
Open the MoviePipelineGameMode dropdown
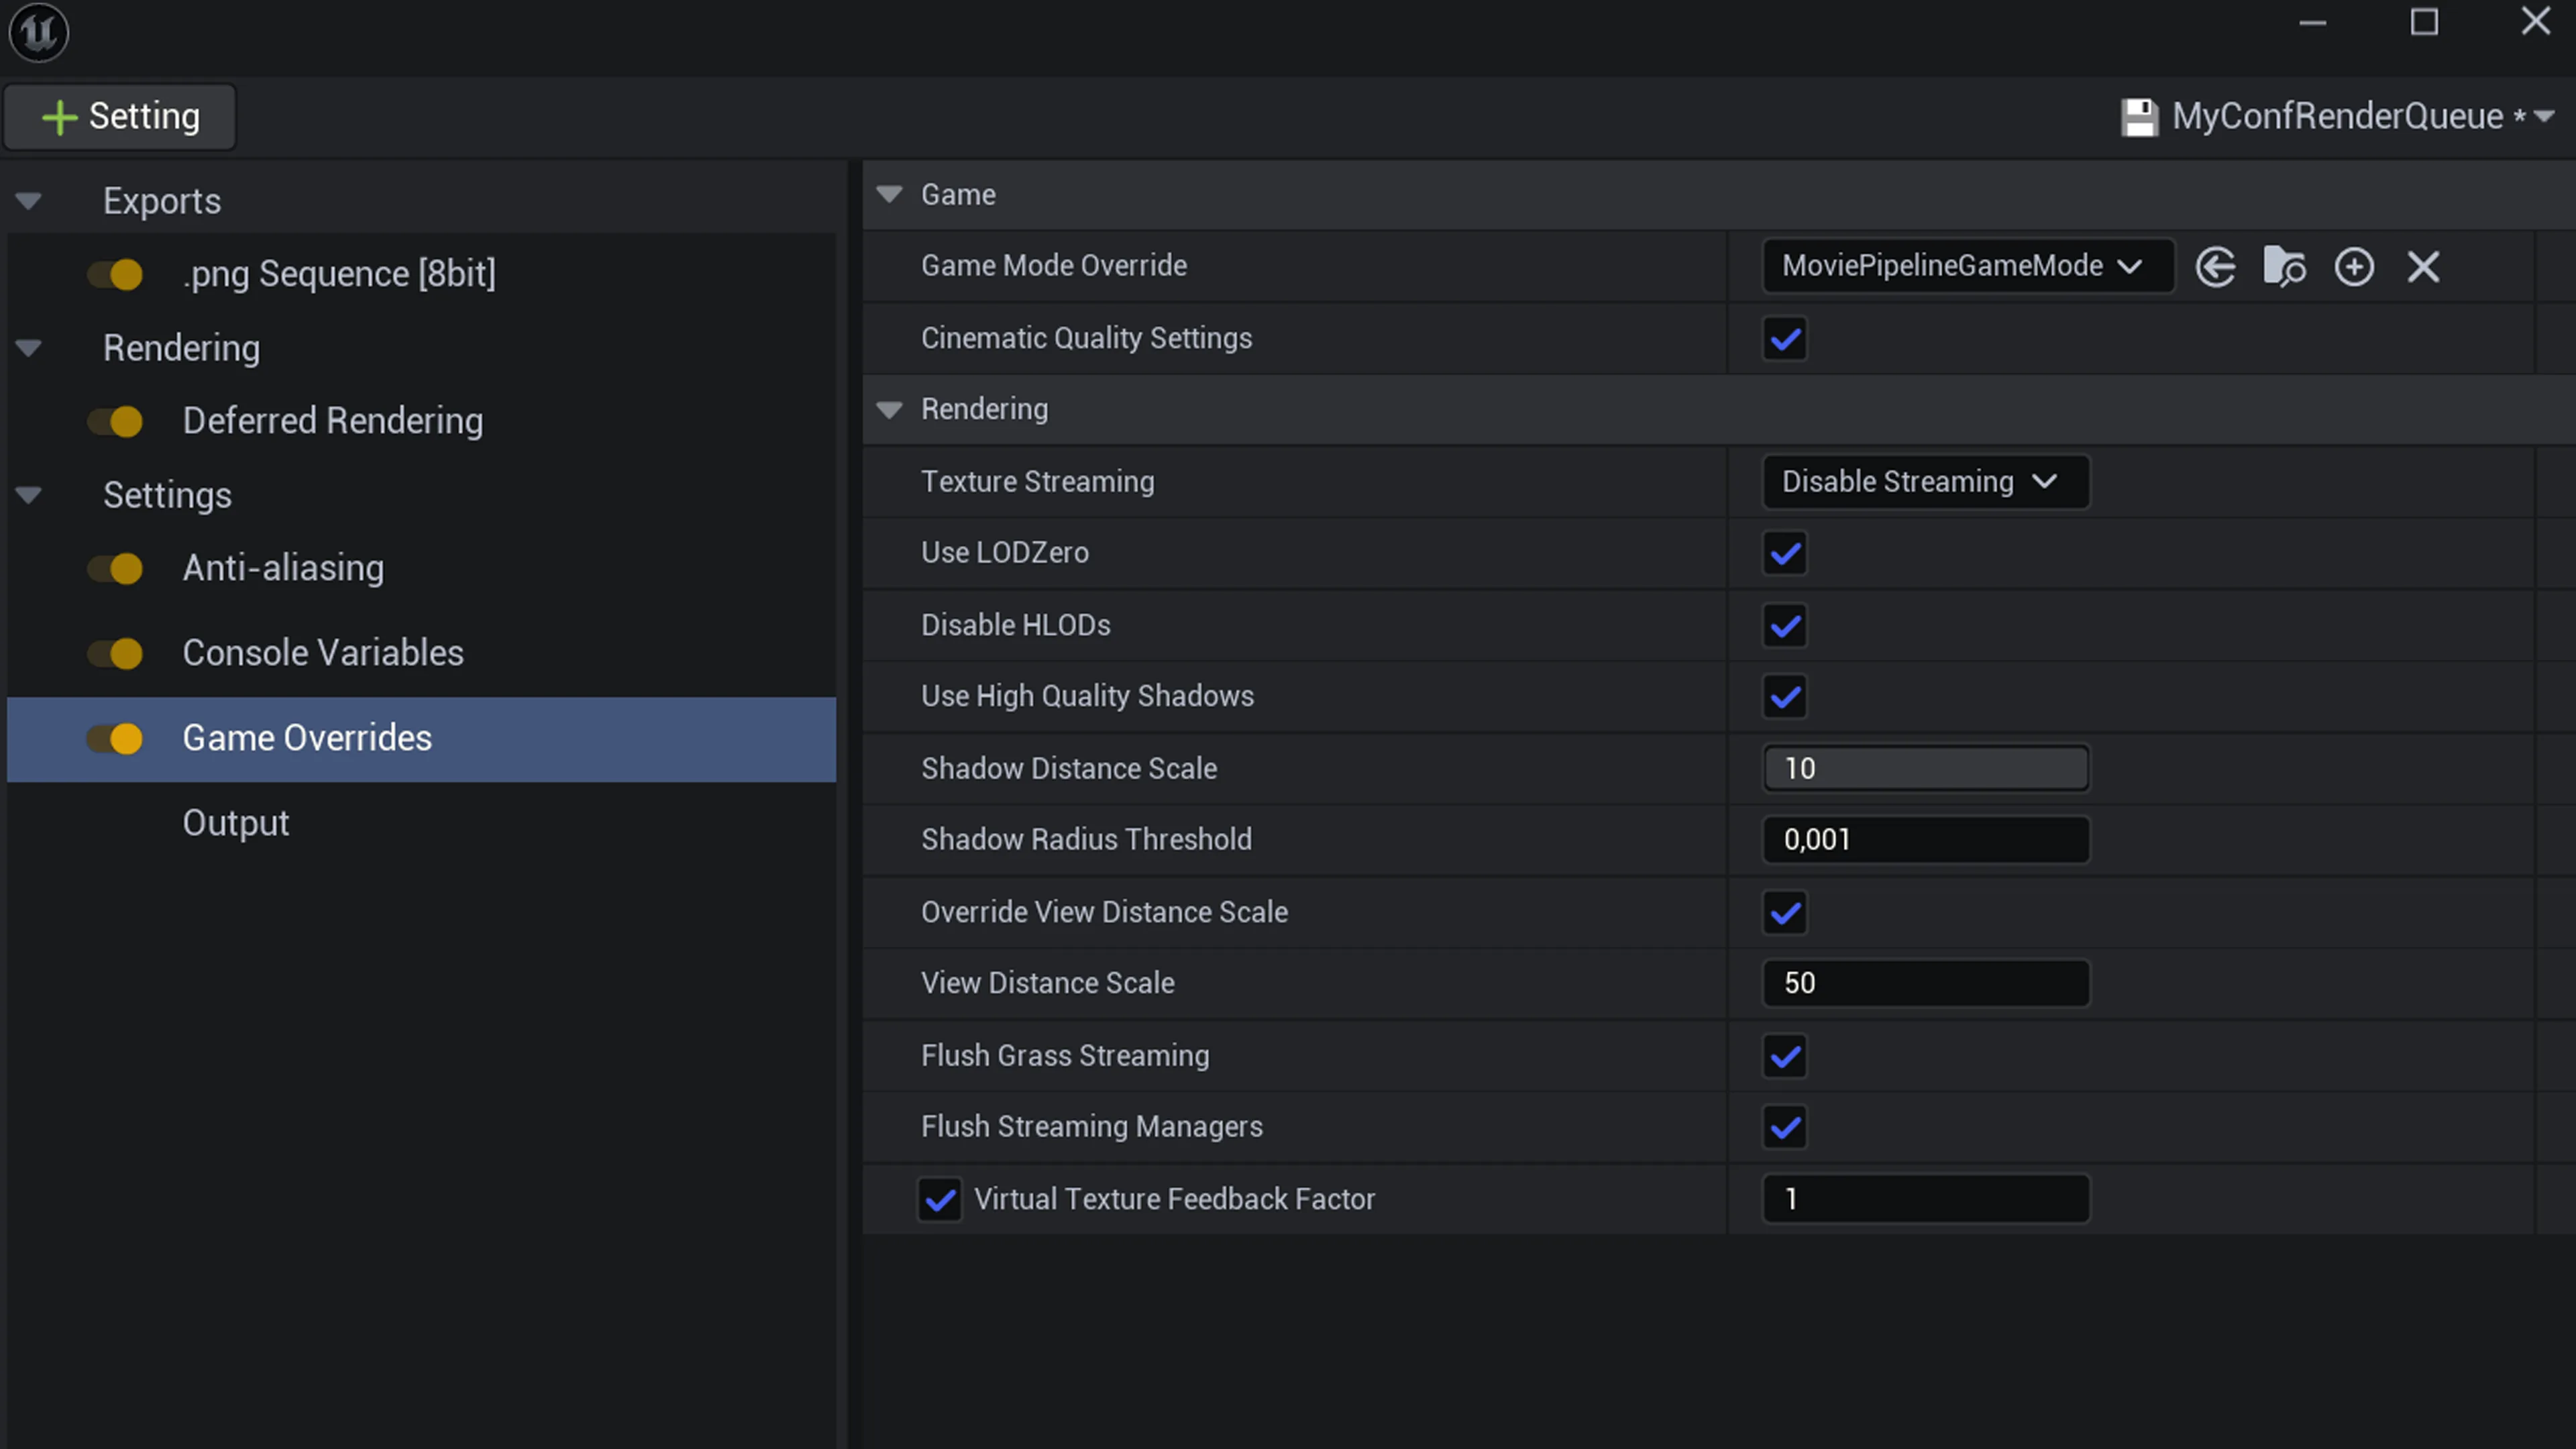pyautogui.click(x=1967, y=266)
